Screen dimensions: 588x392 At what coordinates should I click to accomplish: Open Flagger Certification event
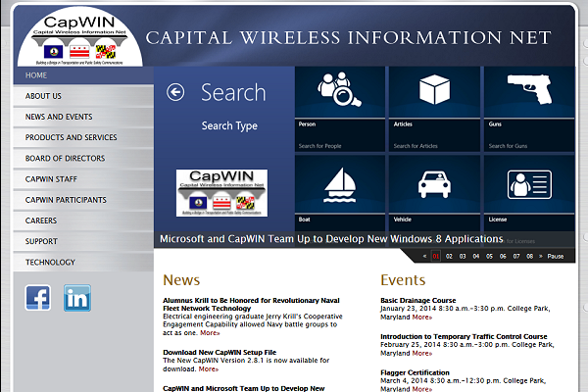tap(415, 372)
